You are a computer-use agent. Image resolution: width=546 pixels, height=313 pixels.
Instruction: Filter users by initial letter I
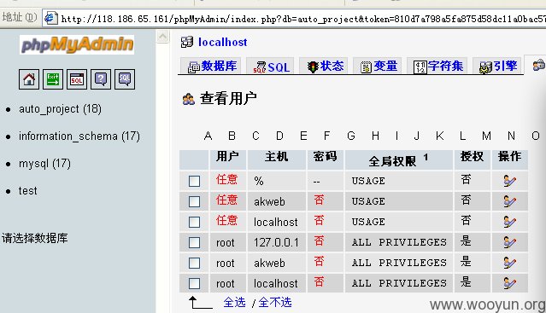coord(396,136)
